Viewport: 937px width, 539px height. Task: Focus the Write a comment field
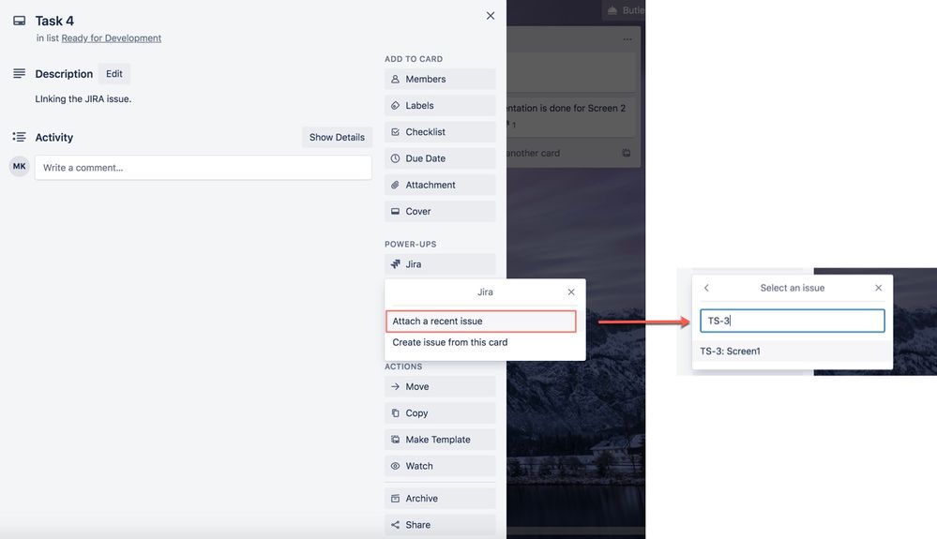[x=204, y=168]
